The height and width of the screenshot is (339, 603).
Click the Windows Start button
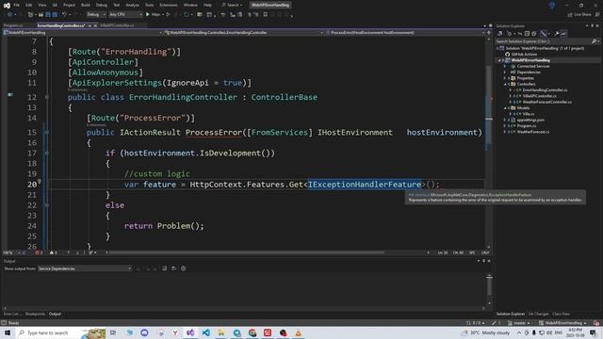8,332
